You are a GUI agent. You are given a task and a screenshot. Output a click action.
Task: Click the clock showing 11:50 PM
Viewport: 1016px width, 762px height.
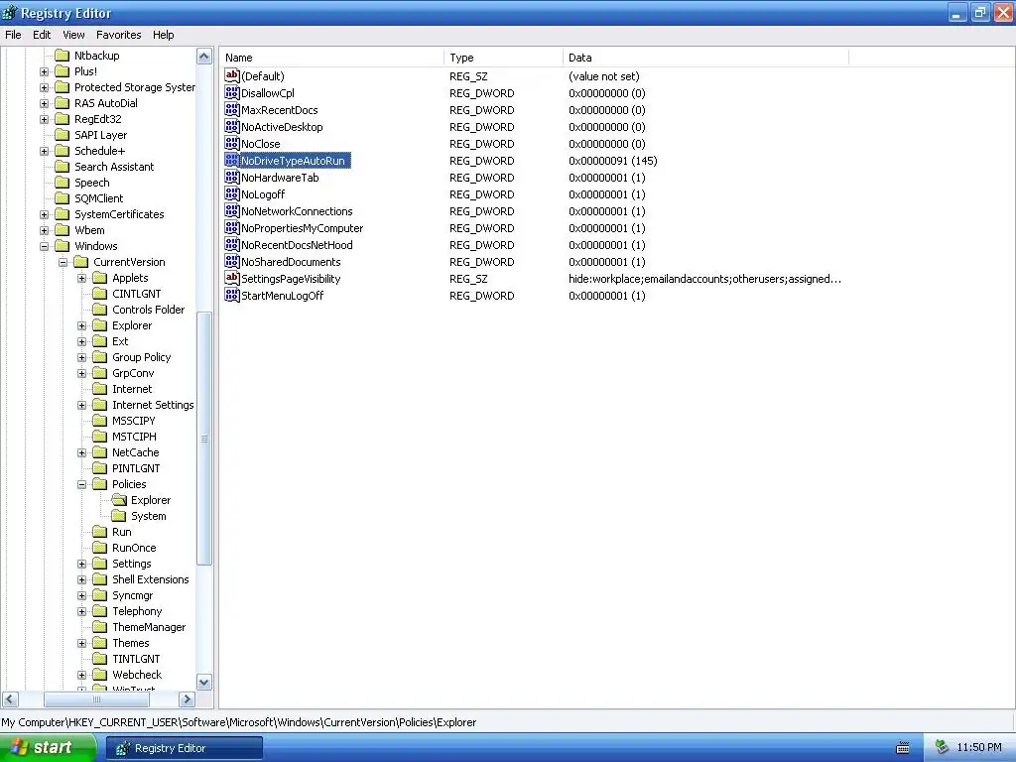tap(978, 748)
